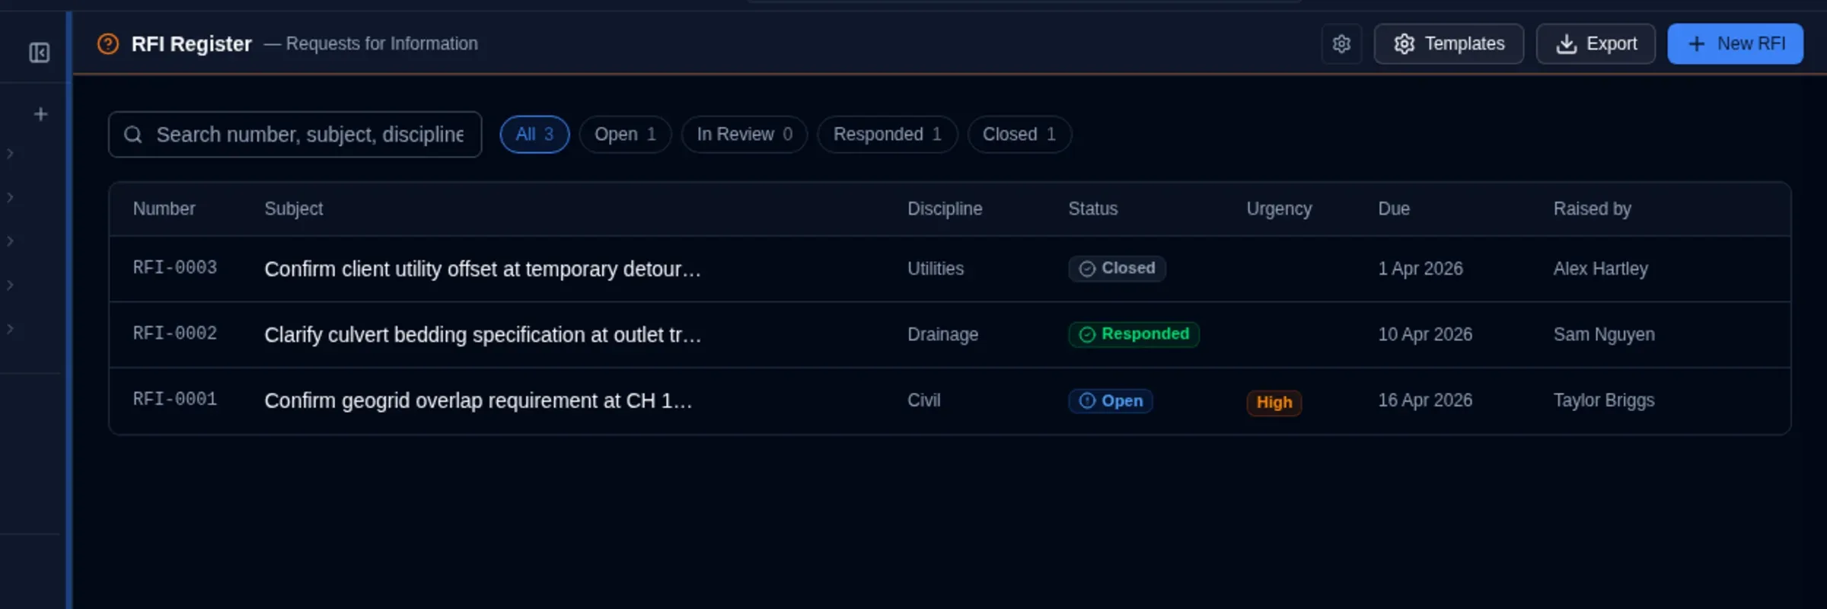Open the Templates button
1827x609 pixels.
1449,44
